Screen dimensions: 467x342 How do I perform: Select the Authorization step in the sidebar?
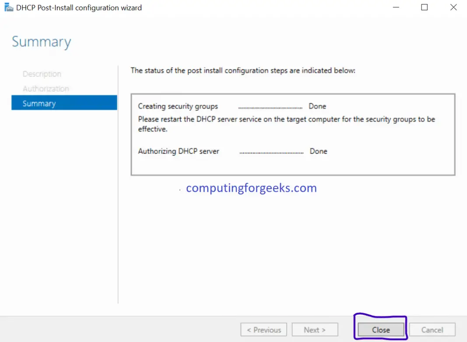click(x=45, y=88)
